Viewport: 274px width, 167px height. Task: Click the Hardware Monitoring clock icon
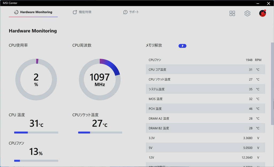16,12
